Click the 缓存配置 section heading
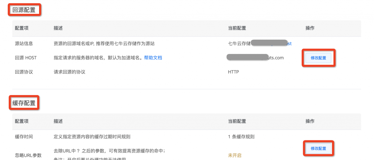374x160 pixels. [24, 103]
